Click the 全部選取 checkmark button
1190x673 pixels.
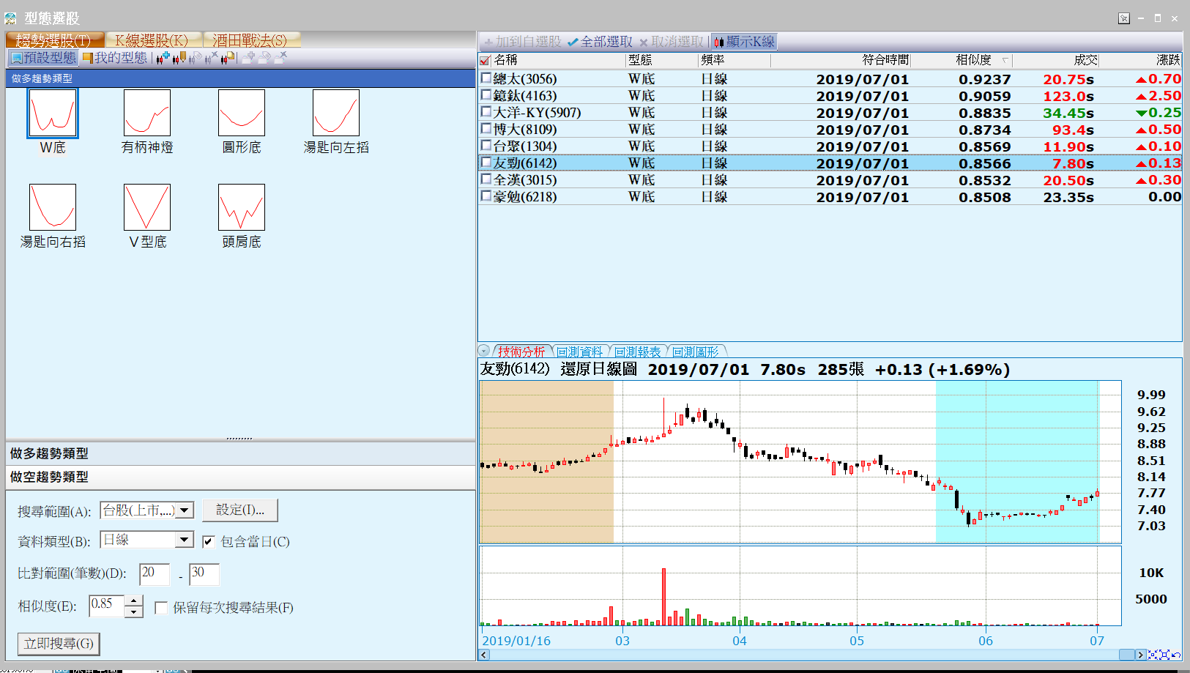[600, 42]
